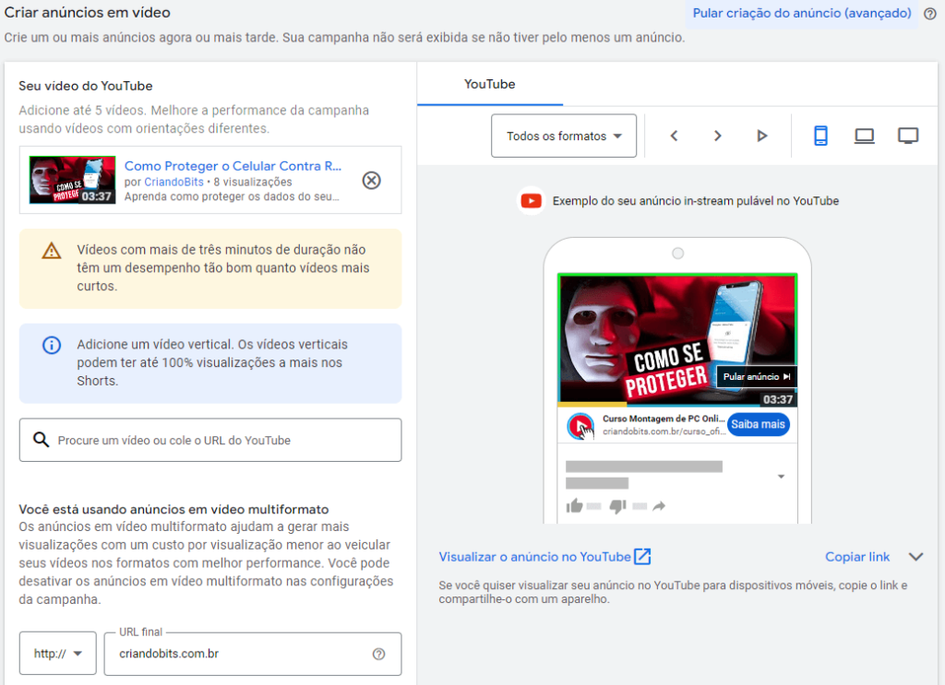Click "Pular criação do anúncio (avançado)"

800,13
